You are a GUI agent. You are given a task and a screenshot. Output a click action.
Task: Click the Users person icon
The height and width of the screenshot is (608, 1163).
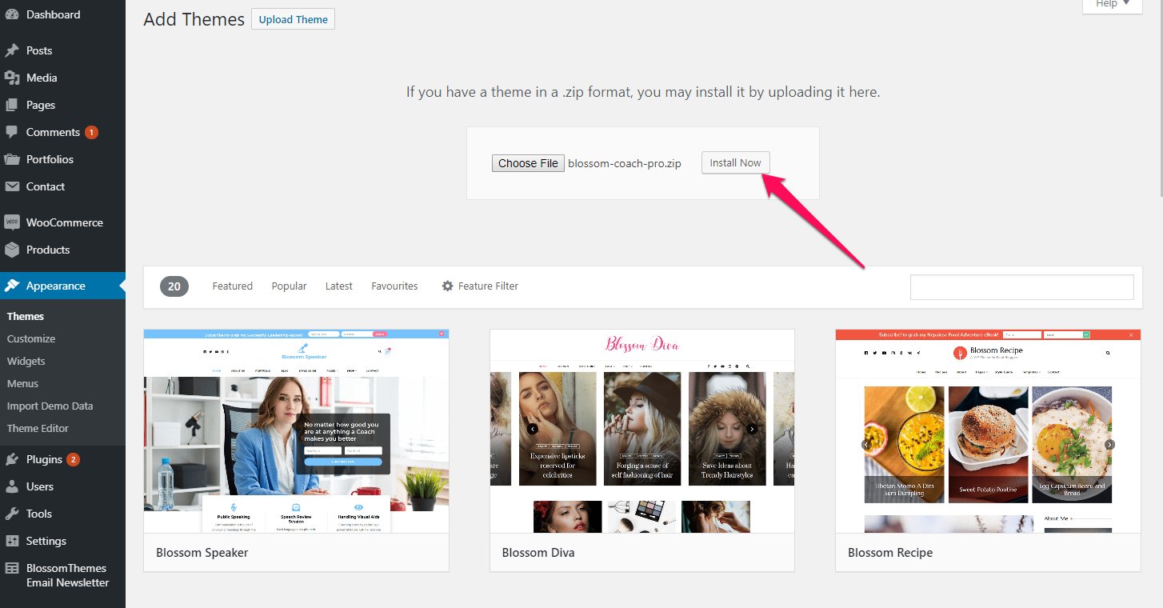point(12,486)
